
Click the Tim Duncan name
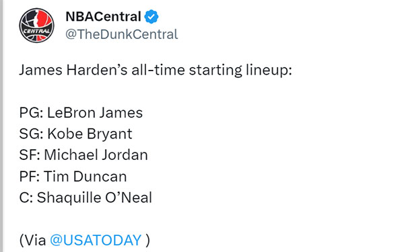[86, 176]
